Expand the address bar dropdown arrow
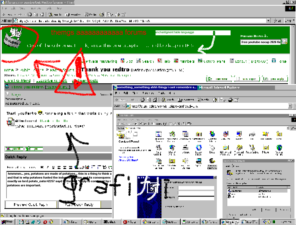 pyautogui.click(x=268, y=21)
